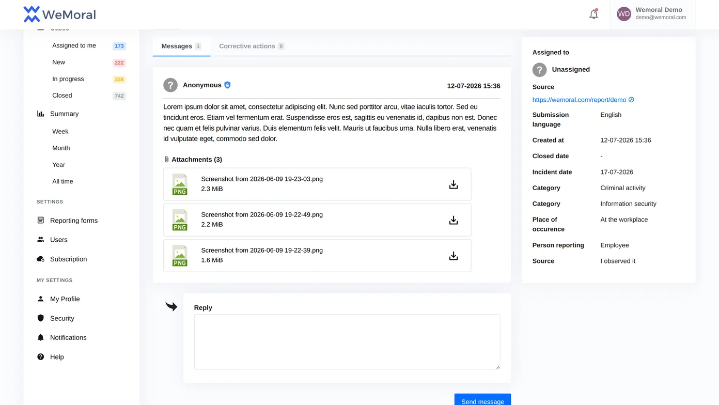Click the Subscription cloud icon

(41, 259)
